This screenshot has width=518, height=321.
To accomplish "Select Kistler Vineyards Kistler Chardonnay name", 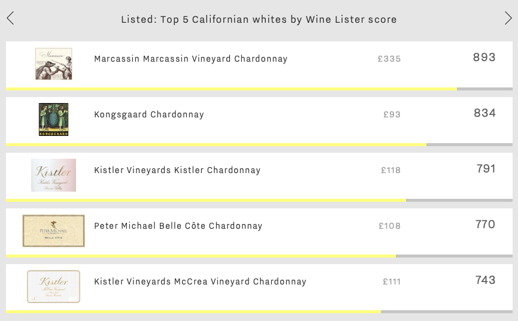I will click(177, 170).
